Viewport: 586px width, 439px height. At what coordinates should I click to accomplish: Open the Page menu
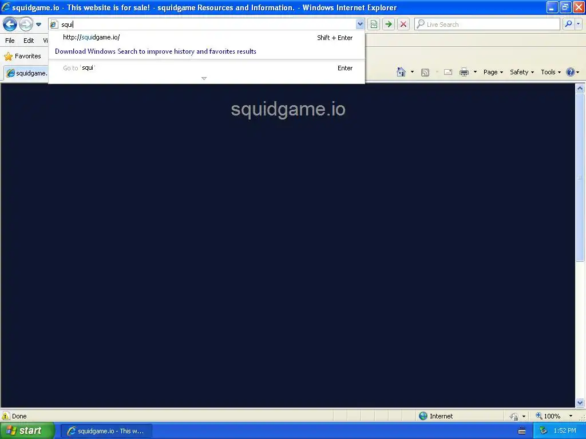493,73
